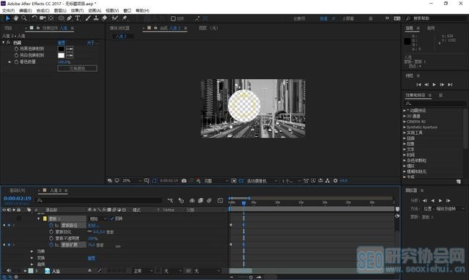Select the Zoom magnifier tool
Image resolution: width=469 pixels, height=280 pixels.
tap(24, 18)
